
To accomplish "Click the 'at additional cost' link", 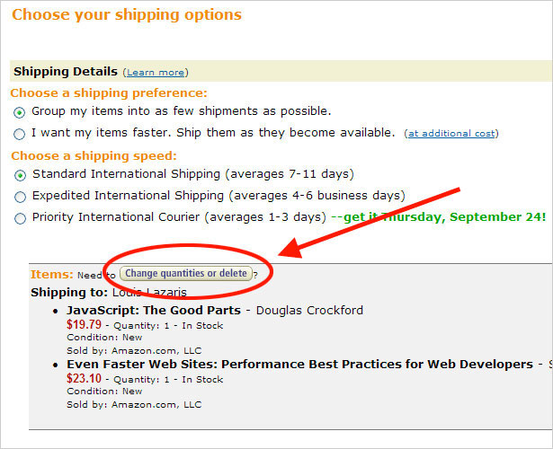I will (450, 134).
